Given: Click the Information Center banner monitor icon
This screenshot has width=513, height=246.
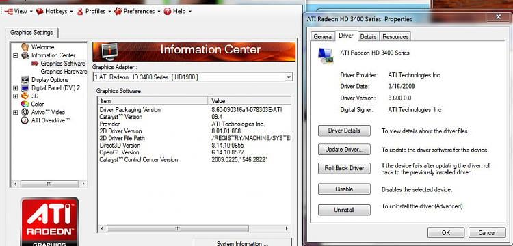Looking at the screenshot, I should tap(109, 52).
